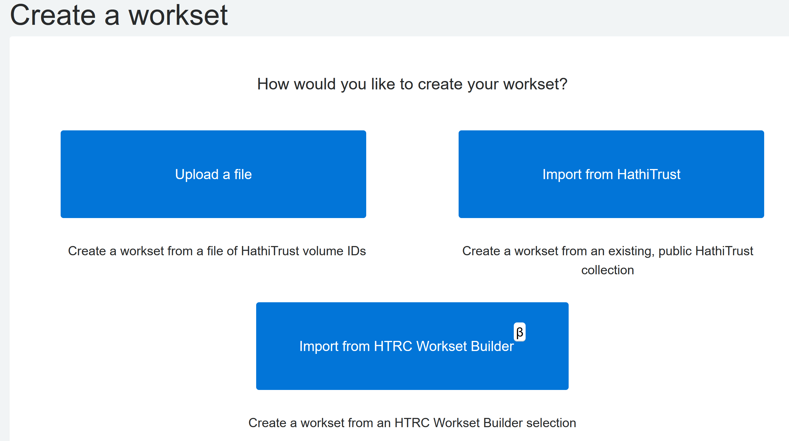Click the word 'collection' below HathiTrust description
Image resolution: width=789 pixels, height=441 pixels.
click(x=607, y=270)
